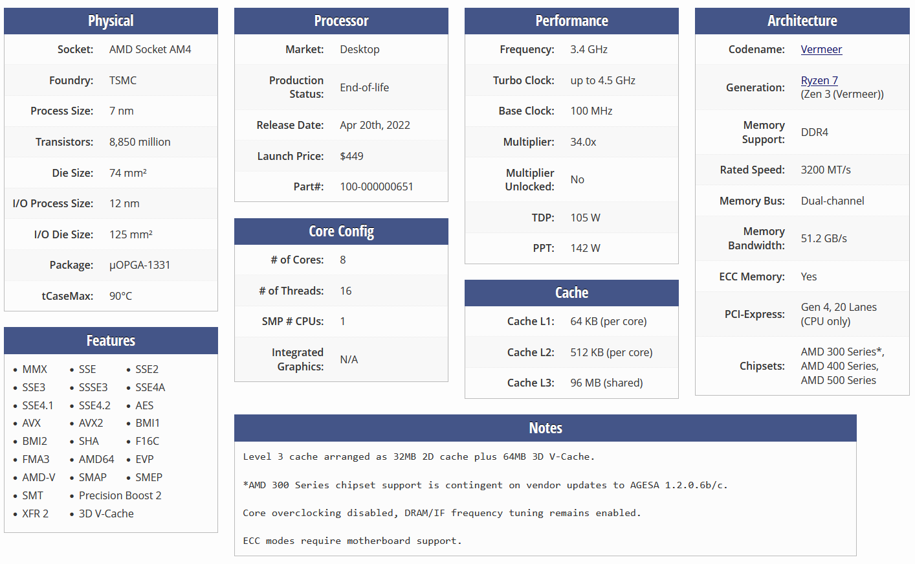The width and height of the screenshot is (915, 564).
Task: Click the AVX2 feature item
Action: point(91,423)
